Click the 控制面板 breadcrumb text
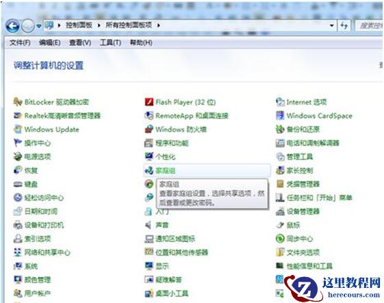Image resolution: width=384 pixels, height=303 pixels. [79, 25]
